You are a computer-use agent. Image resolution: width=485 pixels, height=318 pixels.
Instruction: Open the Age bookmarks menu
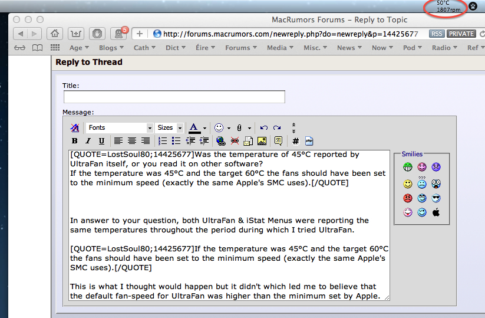pos(79,48)
